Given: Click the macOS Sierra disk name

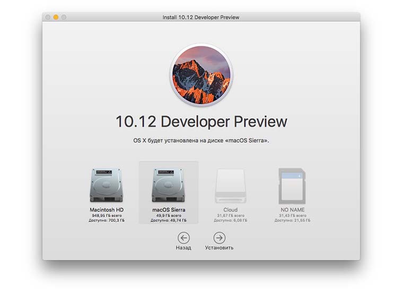Looking at the screenshot, I should (169, 210).
